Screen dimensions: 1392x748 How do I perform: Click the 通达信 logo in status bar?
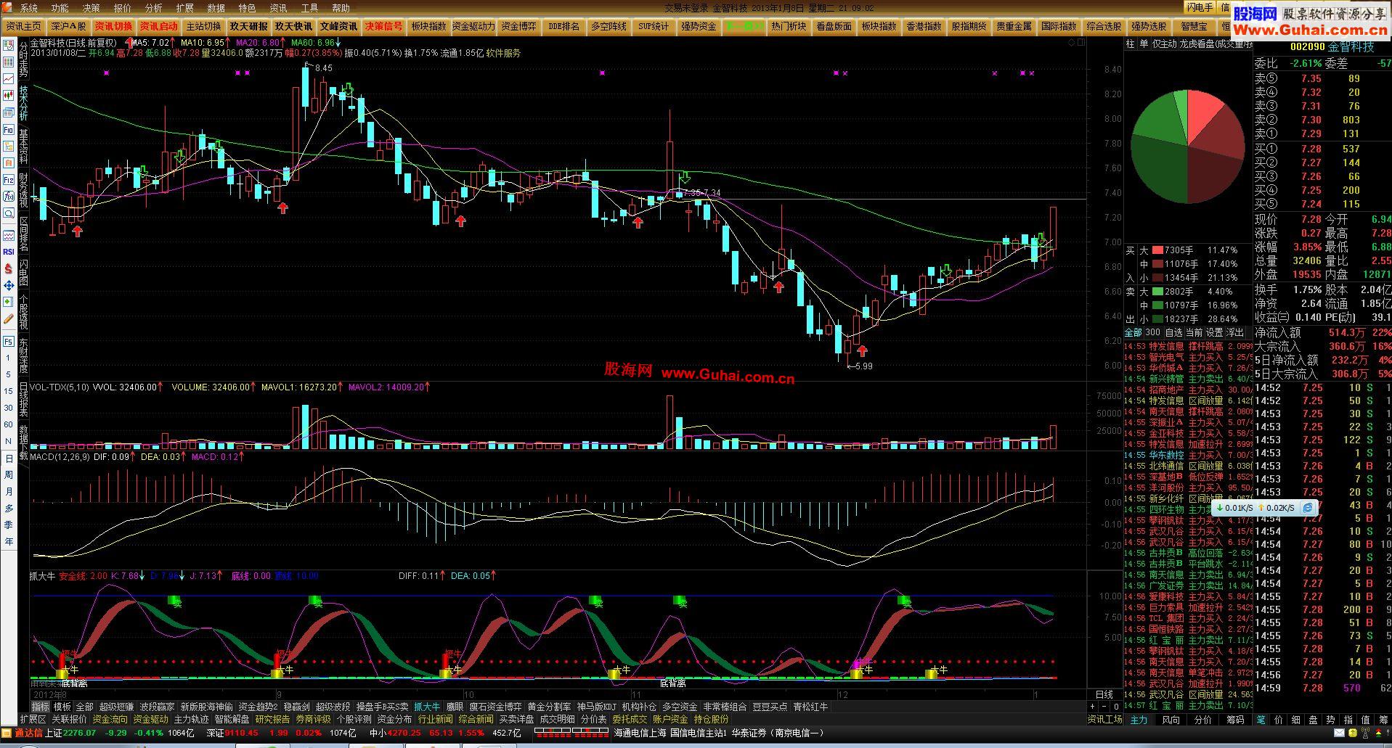pos(23,733)
